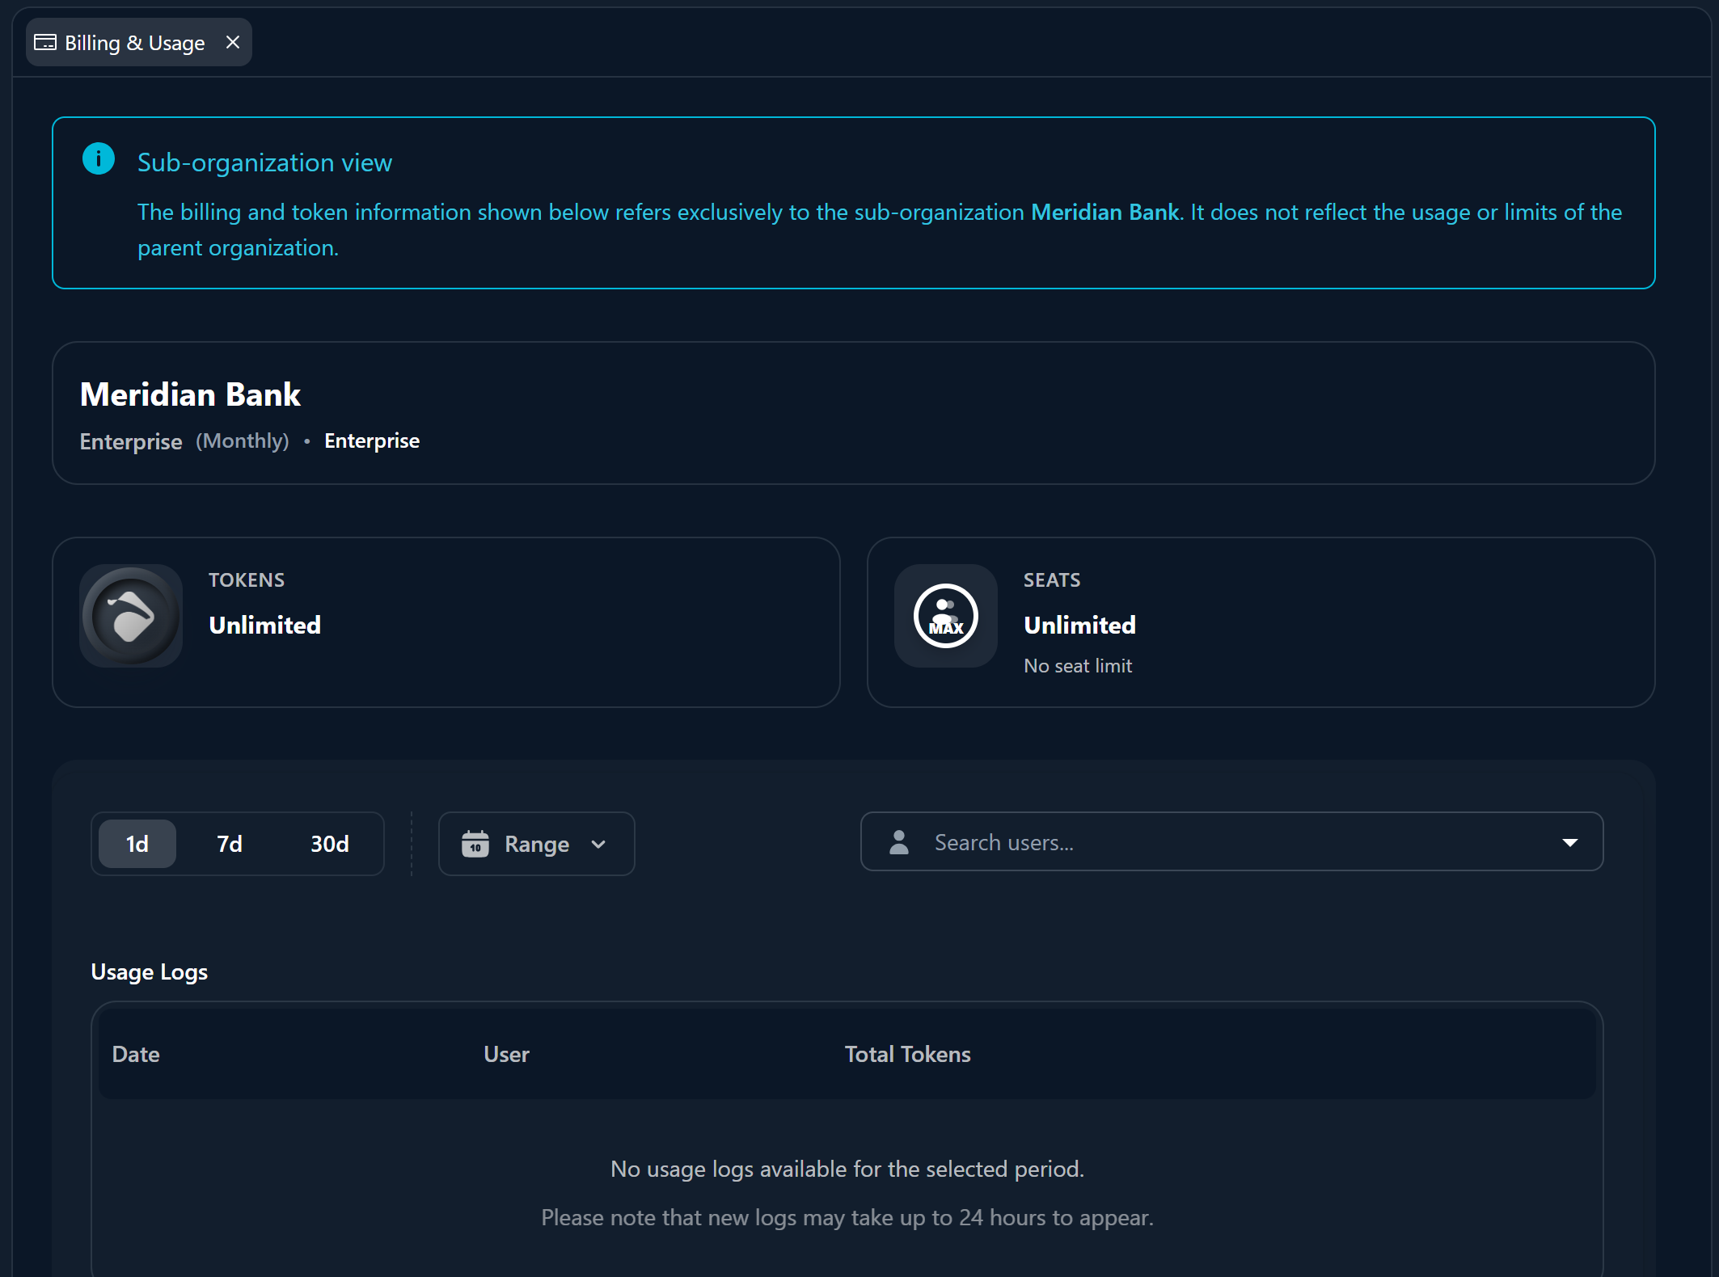Click the 24 hours logs note

coord(847,1217)
